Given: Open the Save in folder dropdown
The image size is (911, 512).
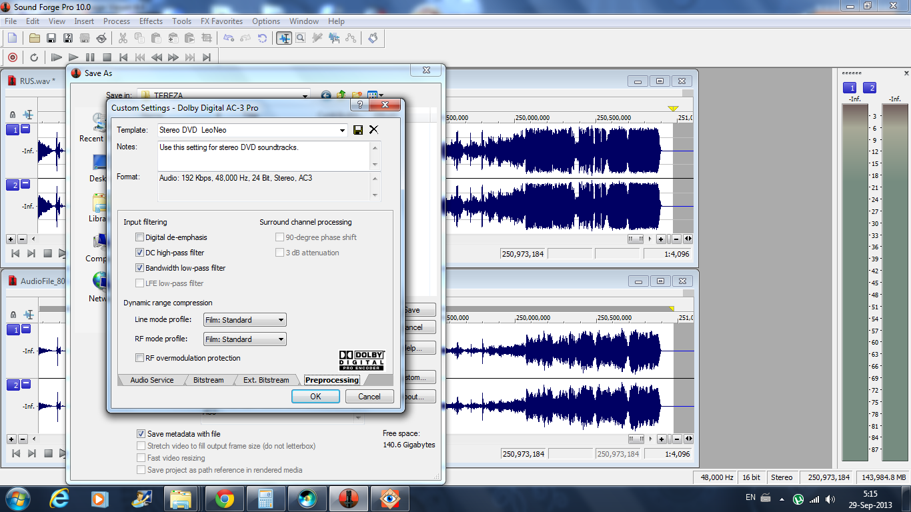Looking at the screenshot, I should coord(305,95).
